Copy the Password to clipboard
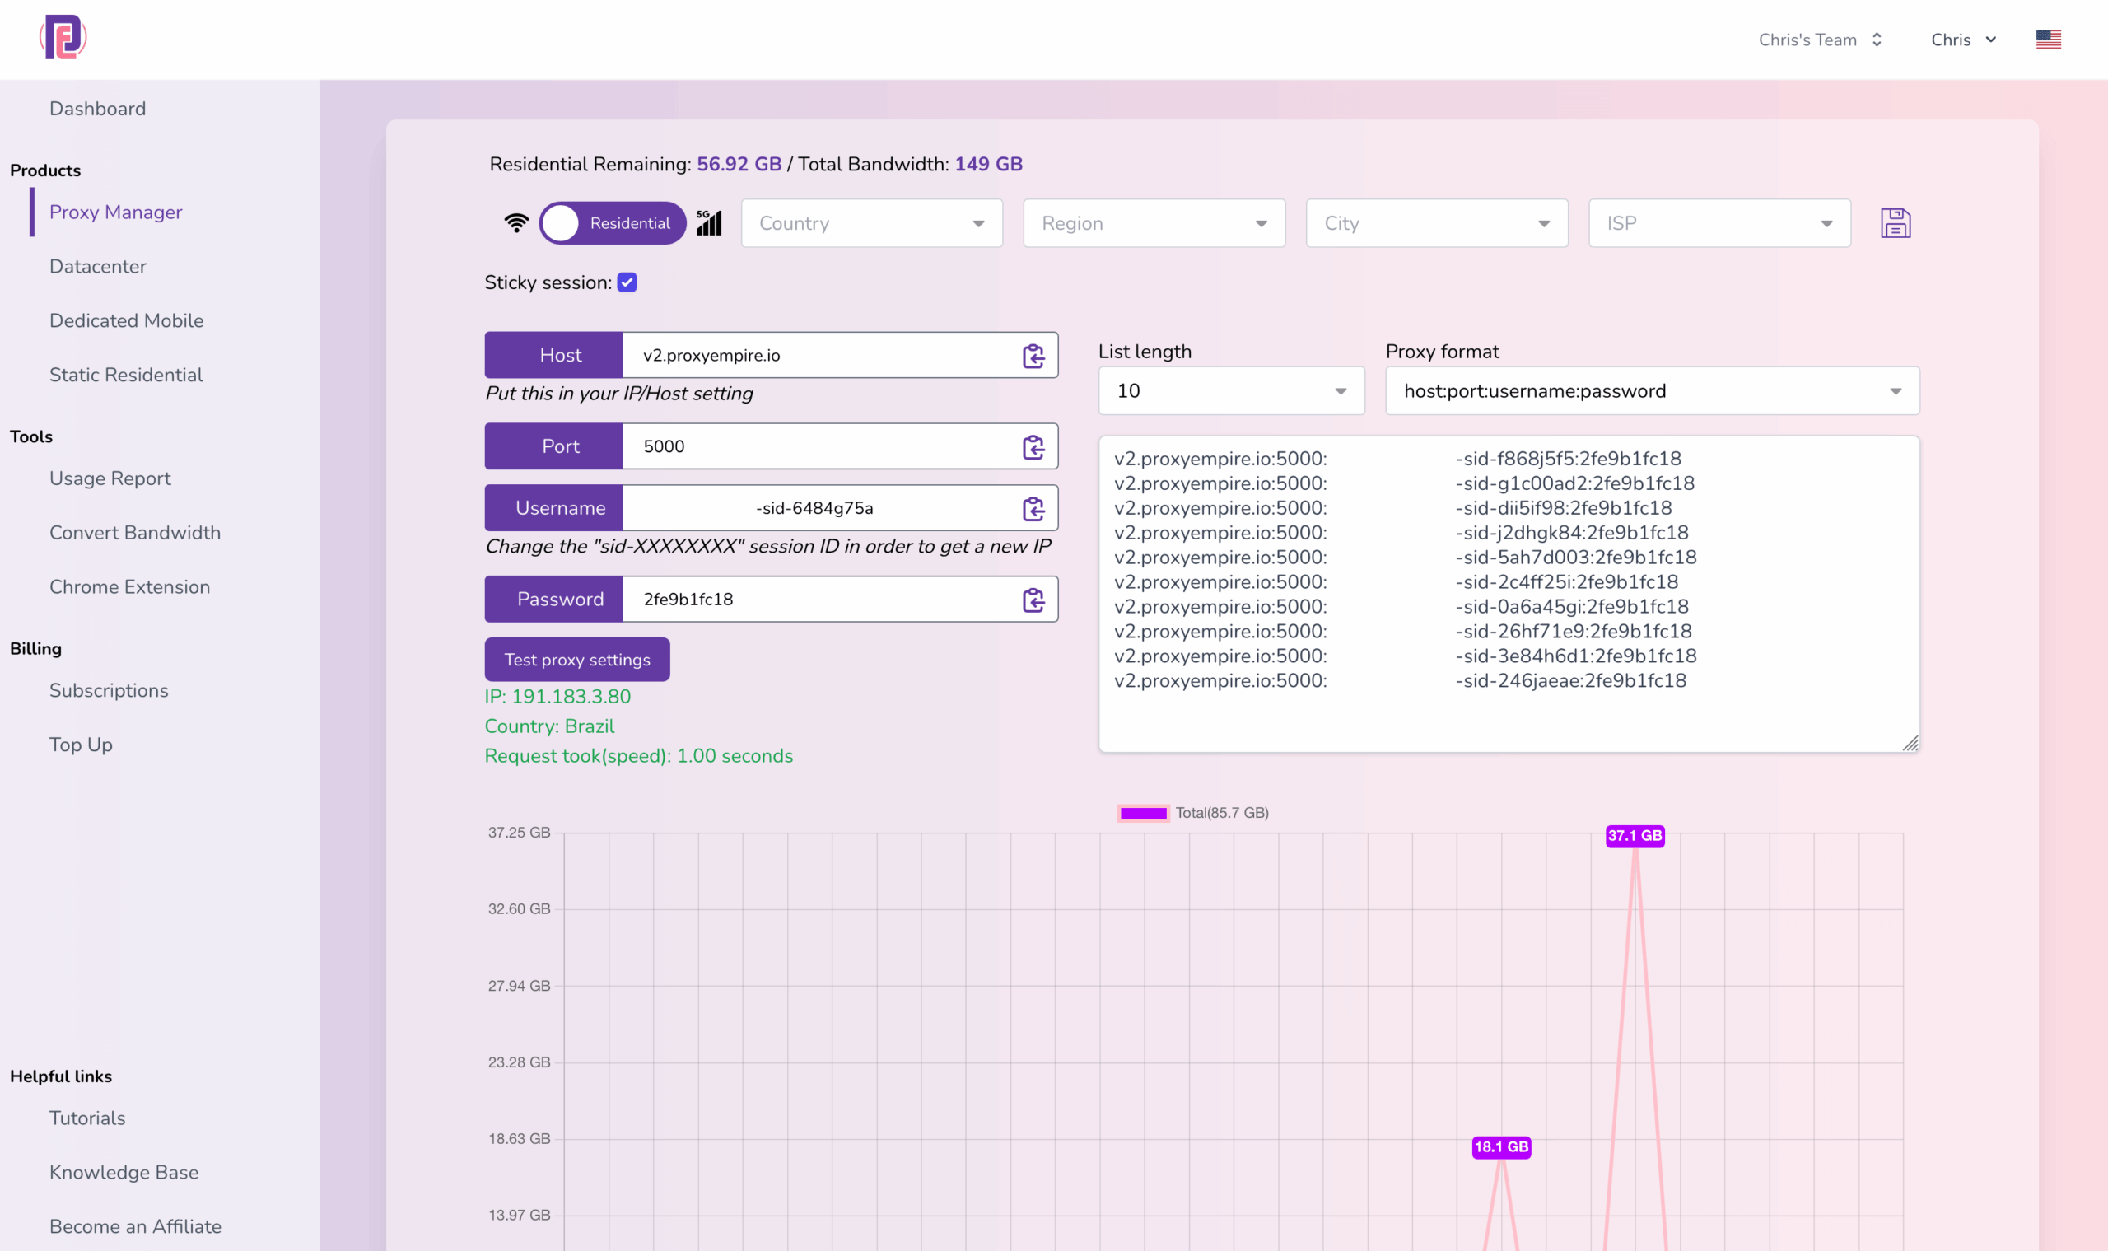 click(x=1033, y=600)
